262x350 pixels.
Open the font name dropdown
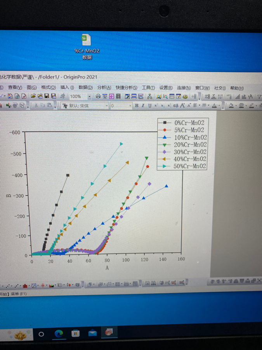(x=107, y=105)
